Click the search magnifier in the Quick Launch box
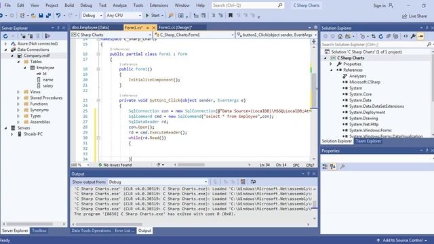 (x=280, y=5)
